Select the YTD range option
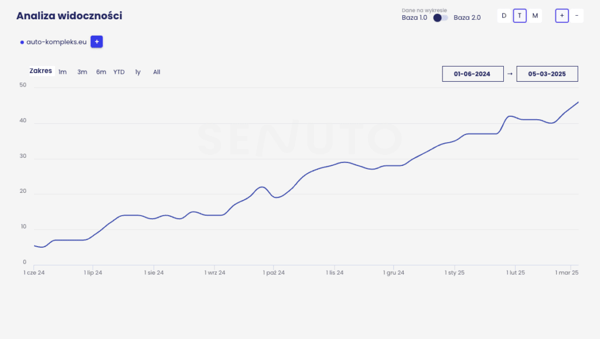Image resolution: width=600 pixels, height=339 pixels. pyautogui.click(x=119, y=72)
